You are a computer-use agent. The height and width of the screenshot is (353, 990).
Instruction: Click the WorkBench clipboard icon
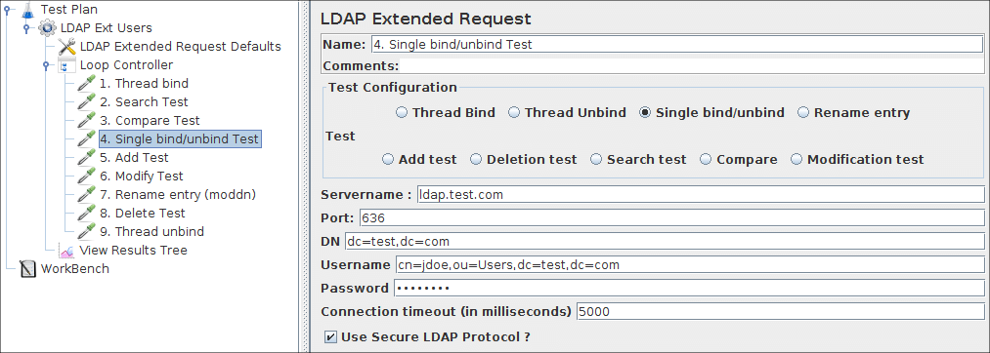pyautogui.click(x=28, y=268)
